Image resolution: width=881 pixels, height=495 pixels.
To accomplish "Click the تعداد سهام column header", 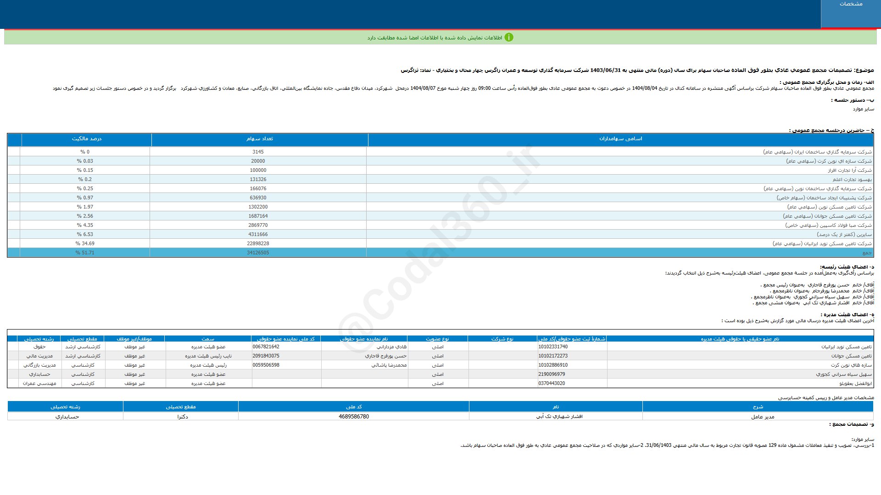I will 259,139.
